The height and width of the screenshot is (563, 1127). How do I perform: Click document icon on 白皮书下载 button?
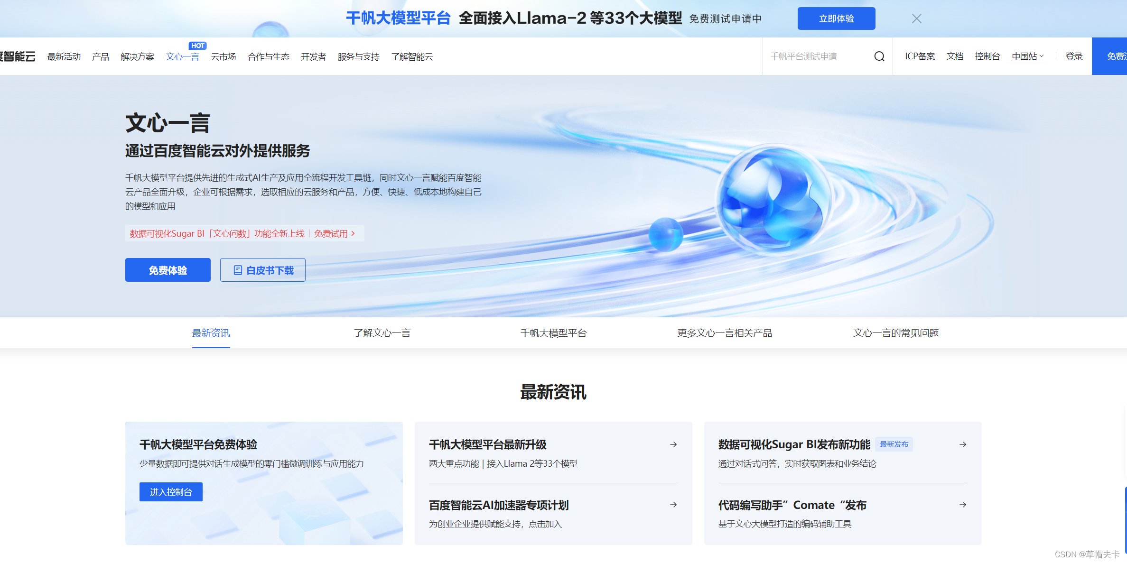coord(238,270)
